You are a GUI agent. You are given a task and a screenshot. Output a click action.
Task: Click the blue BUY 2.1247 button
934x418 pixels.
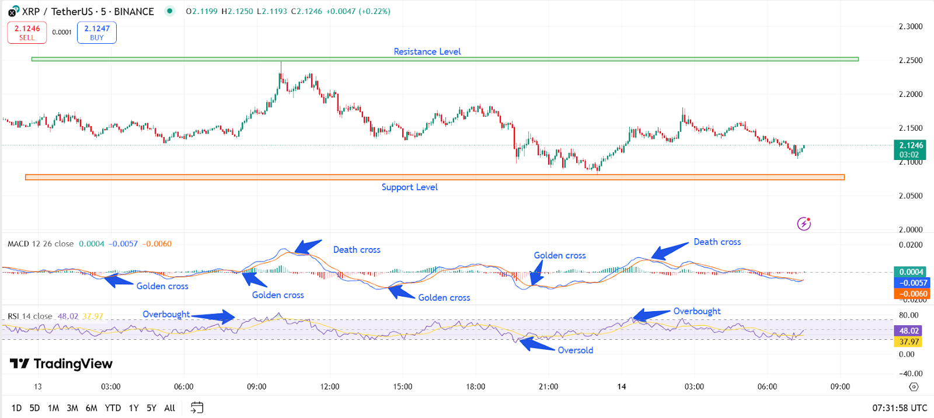(97, 33)
